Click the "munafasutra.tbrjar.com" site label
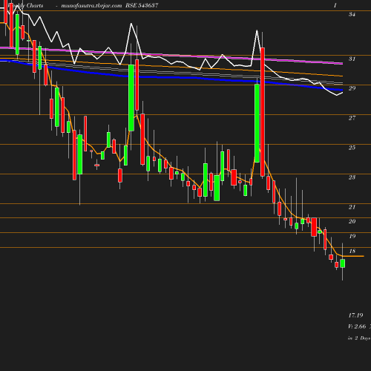This screenshot has height=371, width=371. (x=91, y=5)
